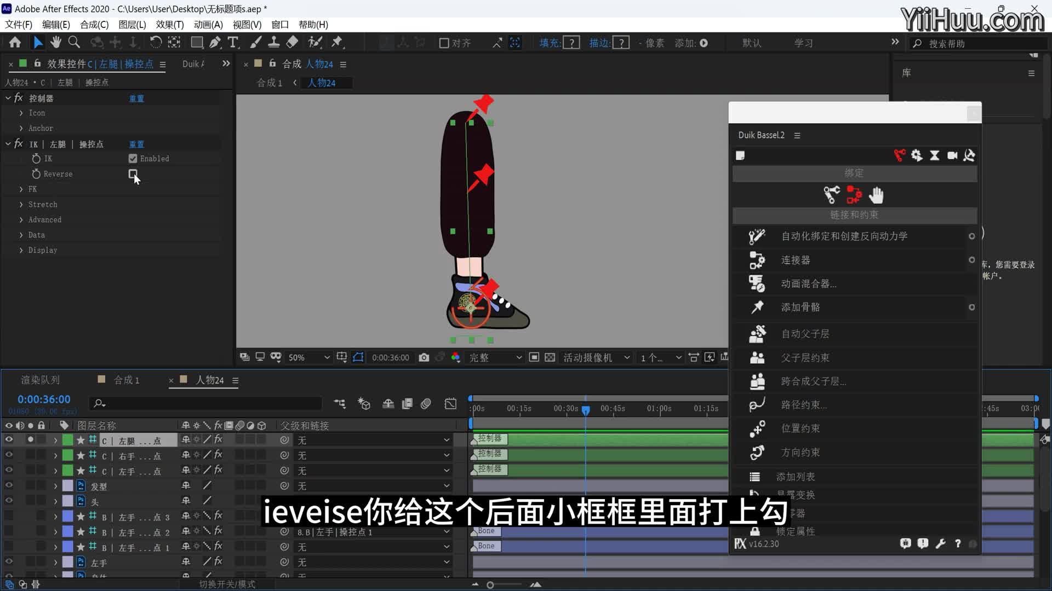Click Duik path constraint icon

coord(757,405)
